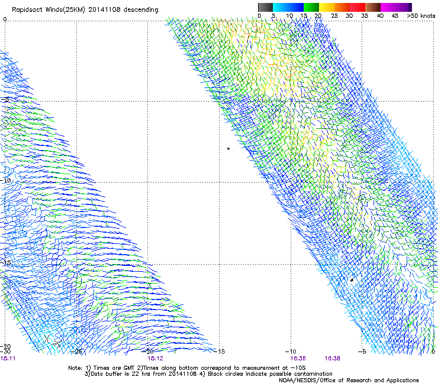Screen dimensions: 438x384
Task: Click the '10' label under the color bar
Action: point(289,16)
